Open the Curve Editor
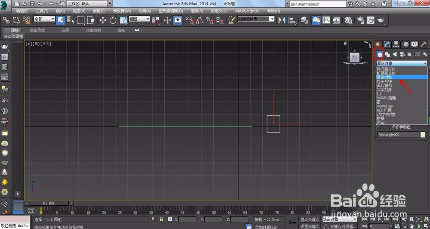The image size is (430, 229). [x=326, y=20]
